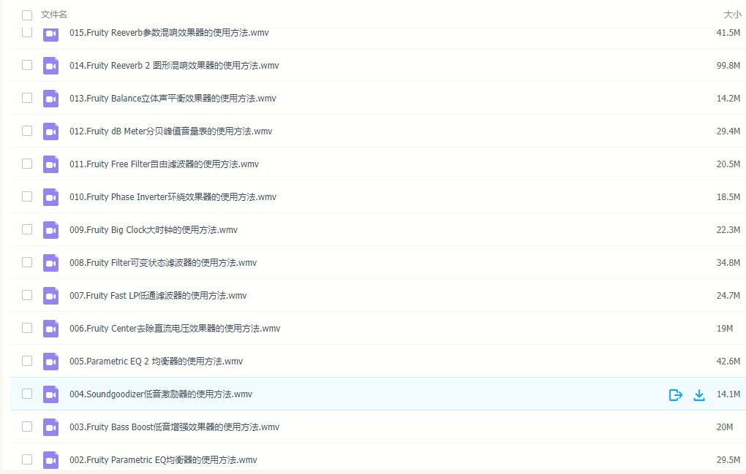Viewport: 746px width, 474px height.
Task: Click the 20M size value
Action: 725,427
